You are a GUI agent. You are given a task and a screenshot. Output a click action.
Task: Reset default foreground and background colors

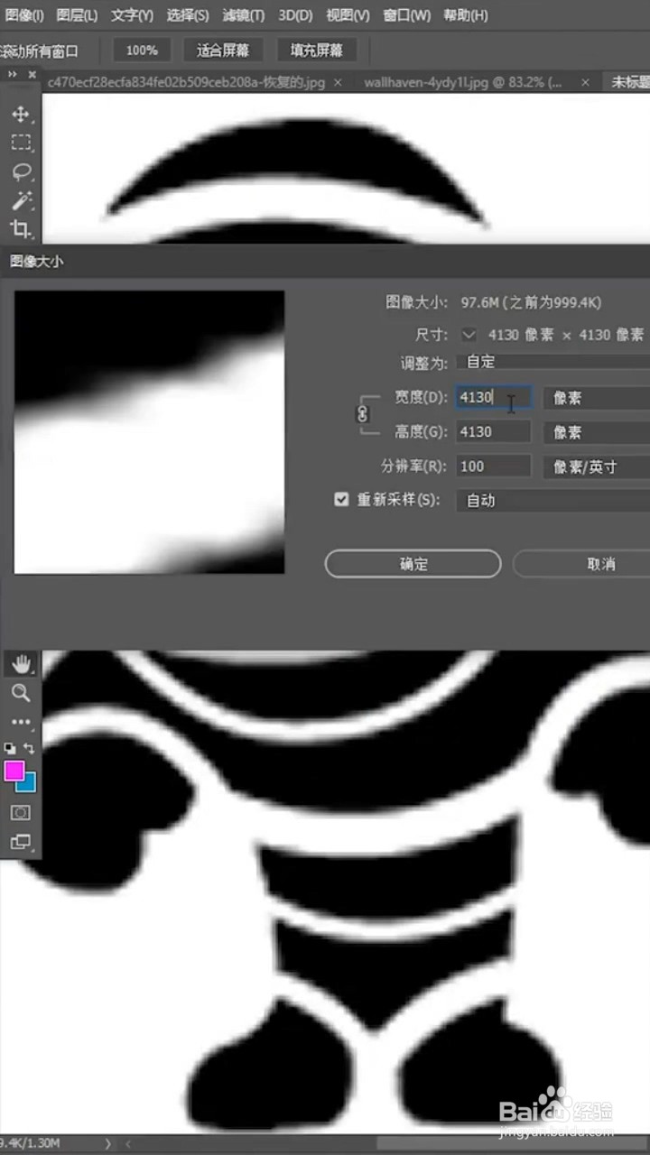coord(10,748)
